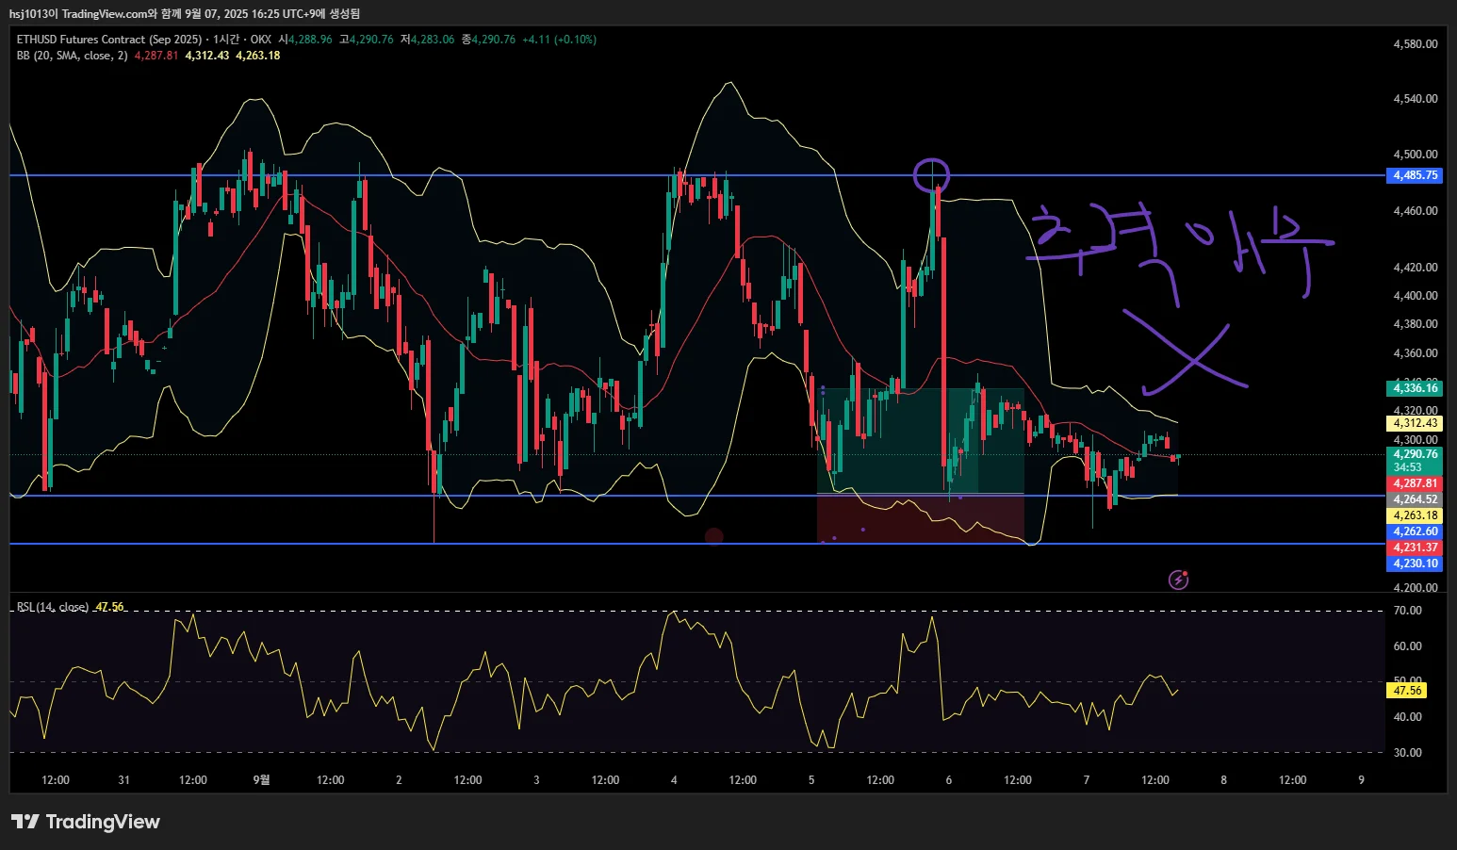Select the red 4,231.37 stop price label
The width and height of the screenshot is (1457, 850).
1415,548
